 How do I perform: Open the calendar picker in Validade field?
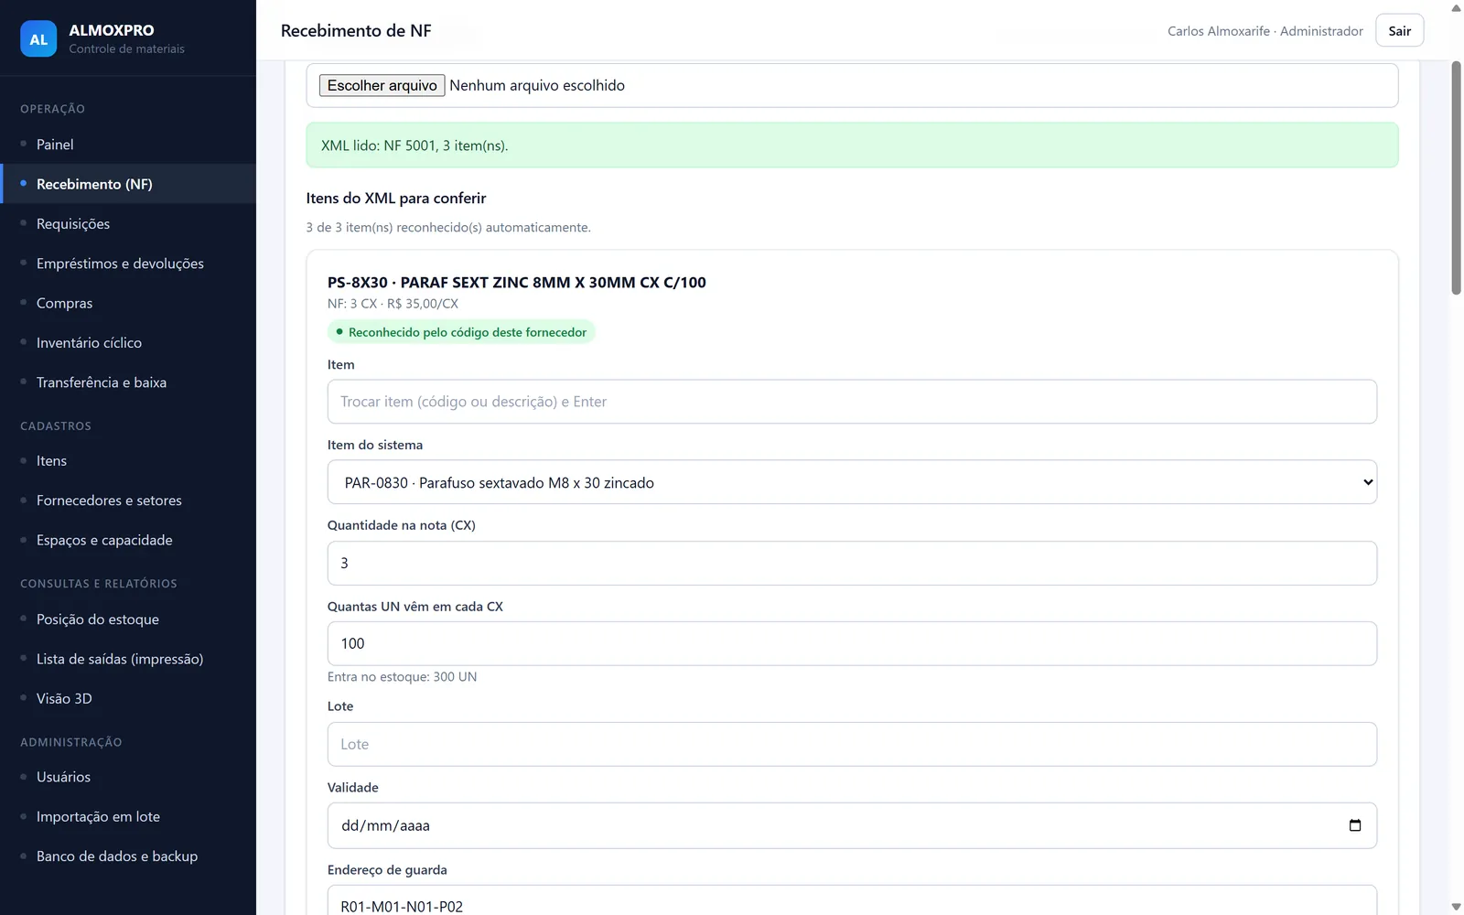(x=1355, y=825)
